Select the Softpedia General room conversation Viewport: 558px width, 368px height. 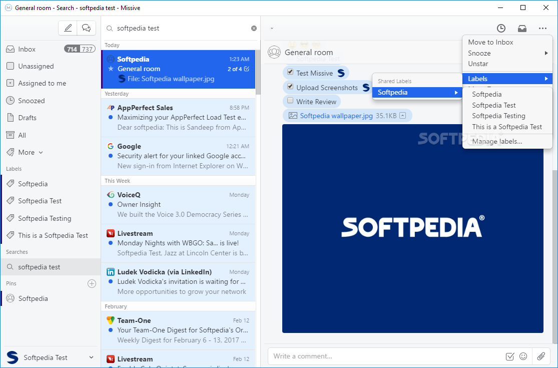[178, 69]
